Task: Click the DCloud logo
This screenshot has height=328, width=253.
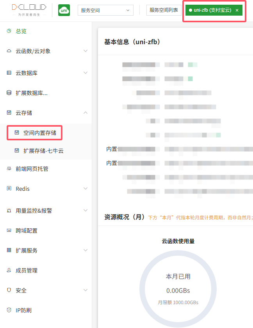Action: coord(29,10)
